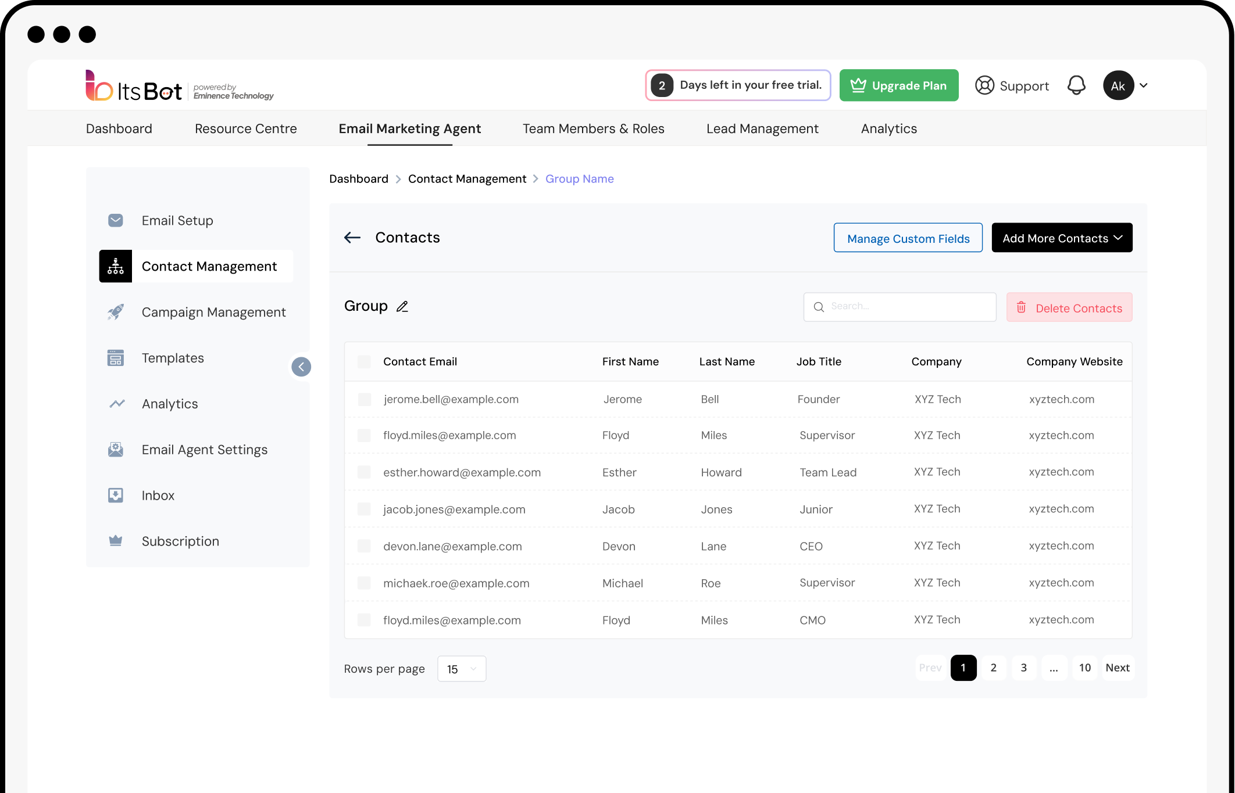Click the Upgrade Plan button
Screen dimensions: 1235x793
click(x=898, y=85)
